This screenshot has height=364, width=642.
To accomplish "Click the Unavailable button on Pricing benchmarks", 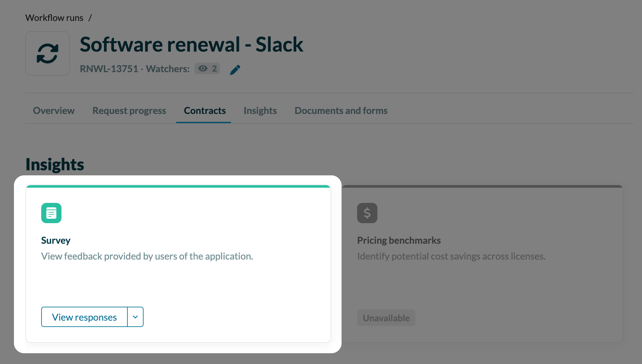I will [386, 318].
